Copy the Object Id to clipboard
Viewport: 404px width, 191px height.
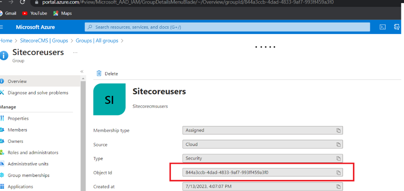coord(339,172)
